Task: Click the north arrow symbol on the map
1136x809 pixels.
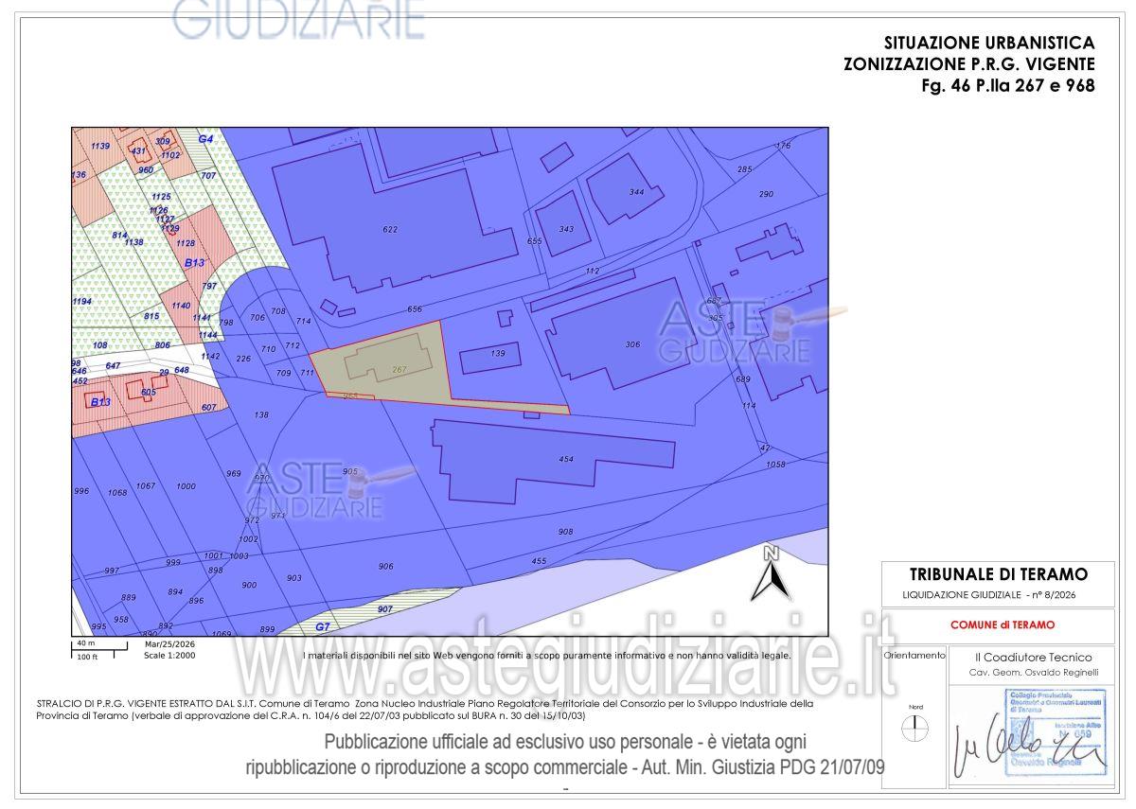Action: coord(772,573)
